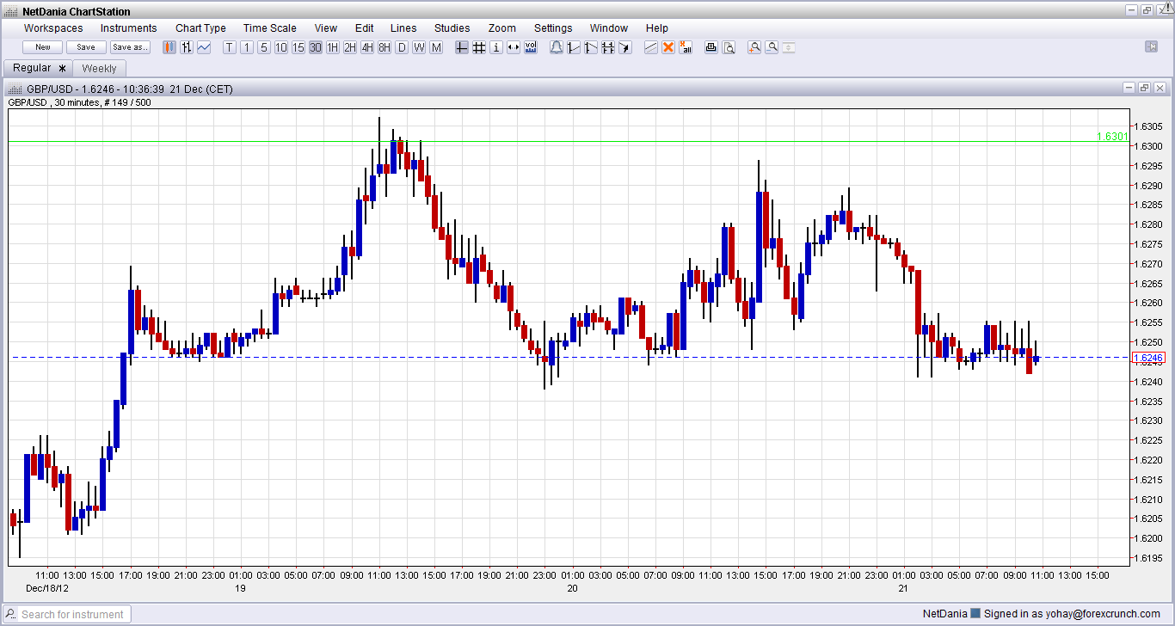Open the Time Scale menu
1175x626 pixels.
(269, 28)
